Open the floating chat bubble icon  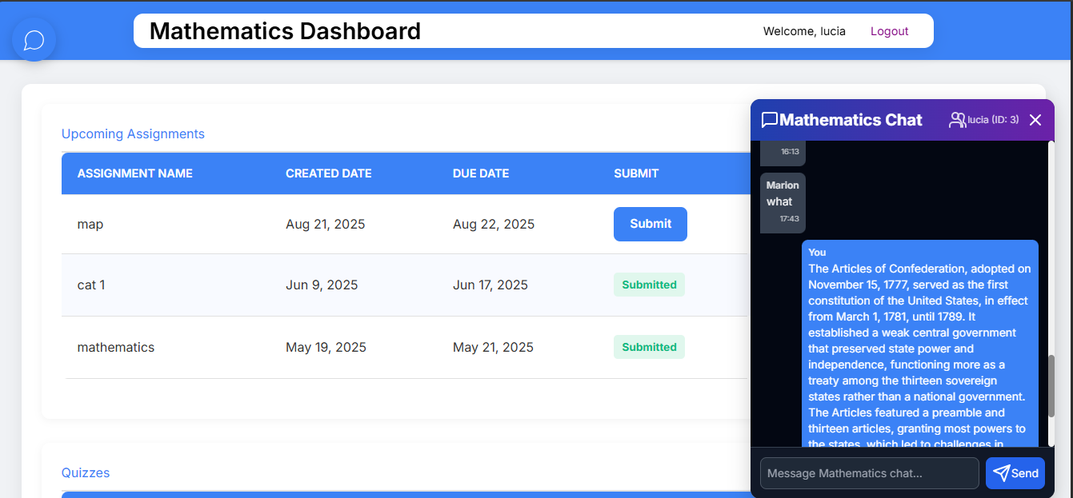point(34,39)
